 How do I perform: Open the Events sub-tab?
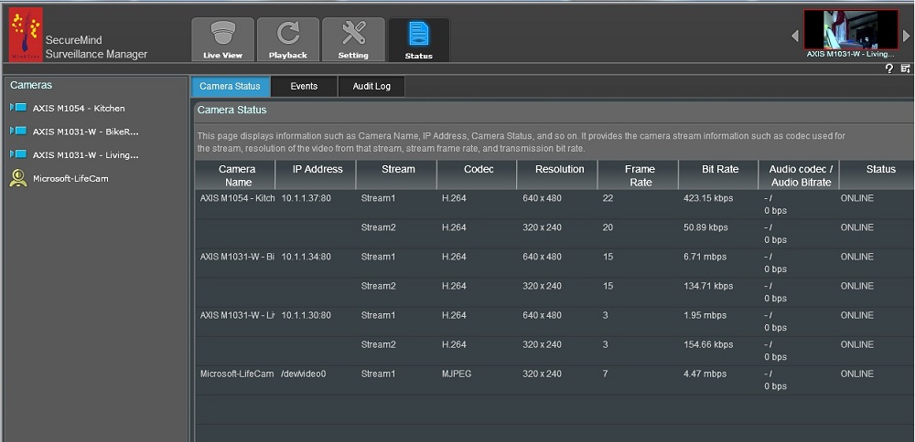[x=304, y=86]
